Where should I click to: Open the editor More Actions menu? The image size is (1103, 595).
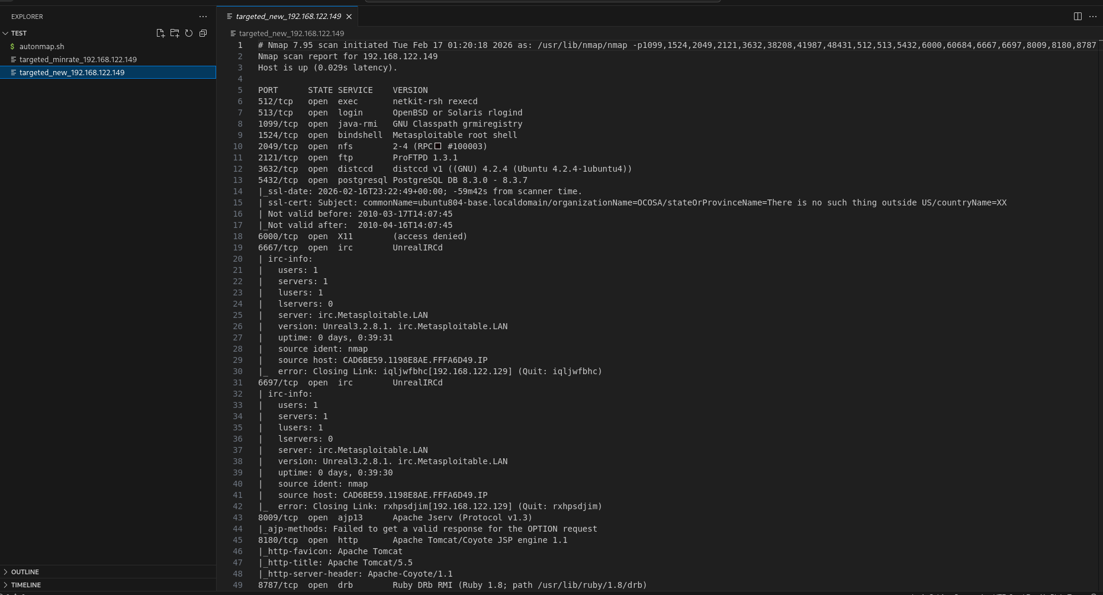tap(1092, 17)
